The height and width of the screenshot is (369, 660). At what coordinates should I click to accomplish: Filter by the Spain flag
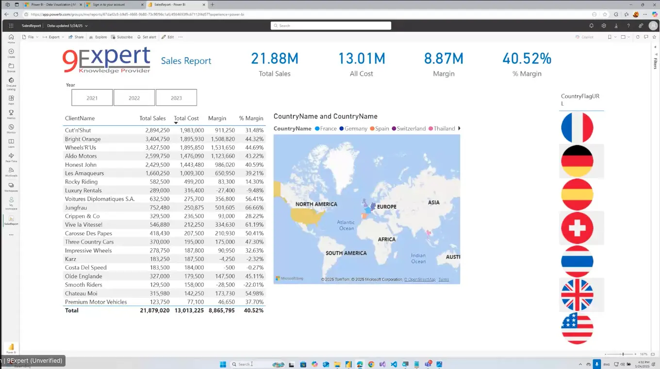click(x=577, y=194)
